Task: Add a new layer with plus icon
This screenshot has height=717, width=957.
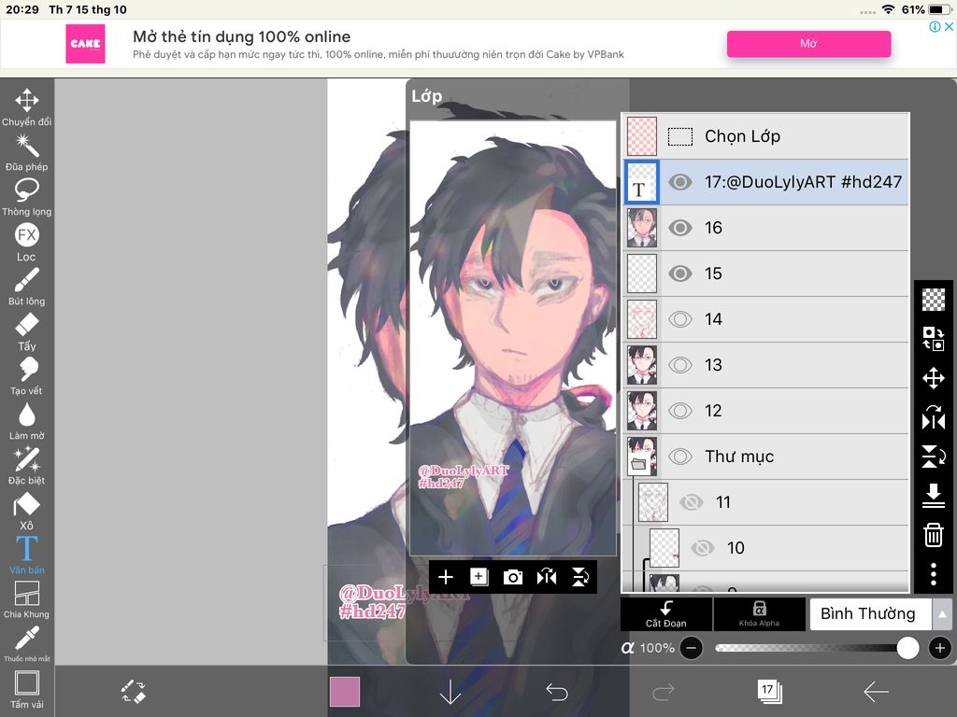Action: (446, 577)
